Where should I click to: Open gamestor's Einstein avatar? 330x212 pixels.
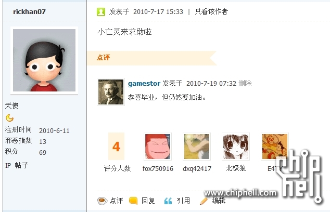click(x=111, y=92)
